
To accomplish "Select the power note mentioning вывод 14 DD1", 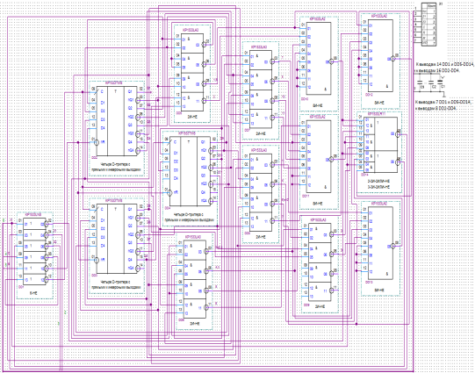I will [444, 68].
